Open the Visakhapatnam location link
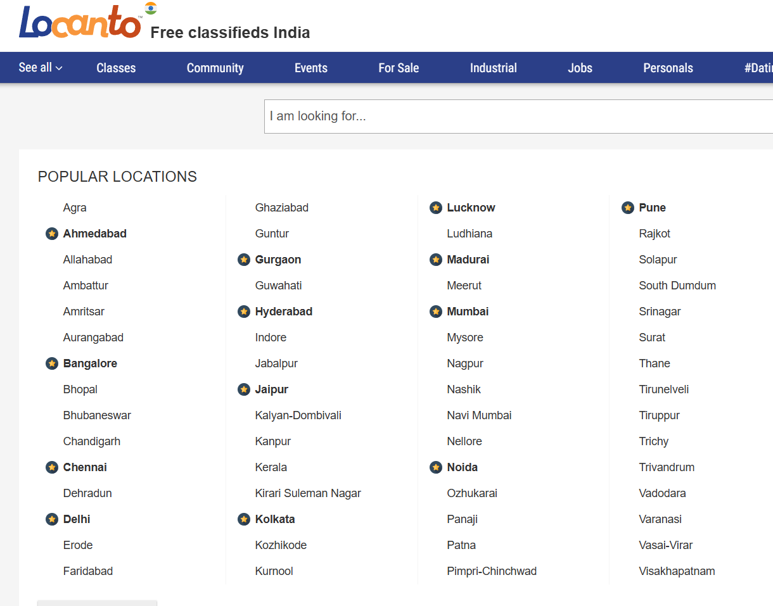Screen dimensions: 773x606 (677, 571)
